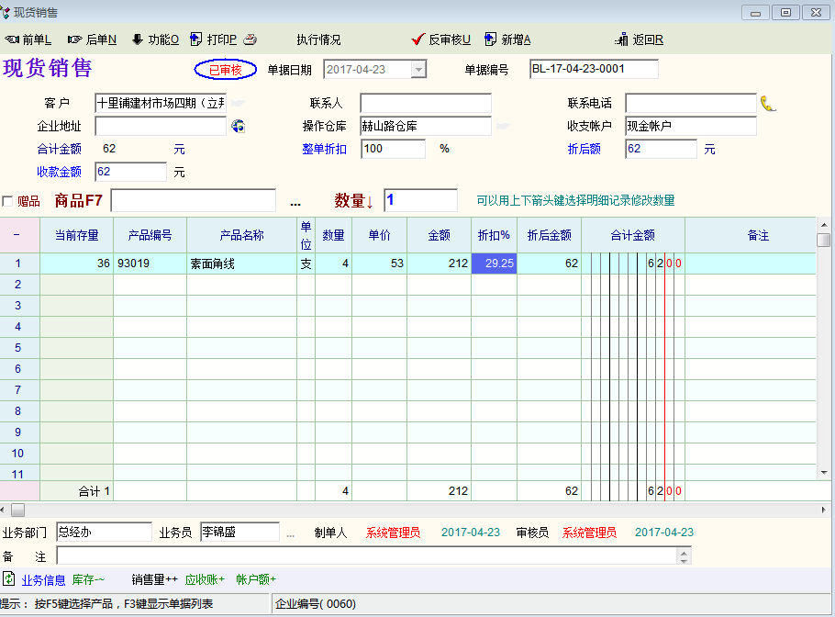Click 反审核 to un-approve order
The height and width of the screenshot is (617, 835).
tap(441, 39)
